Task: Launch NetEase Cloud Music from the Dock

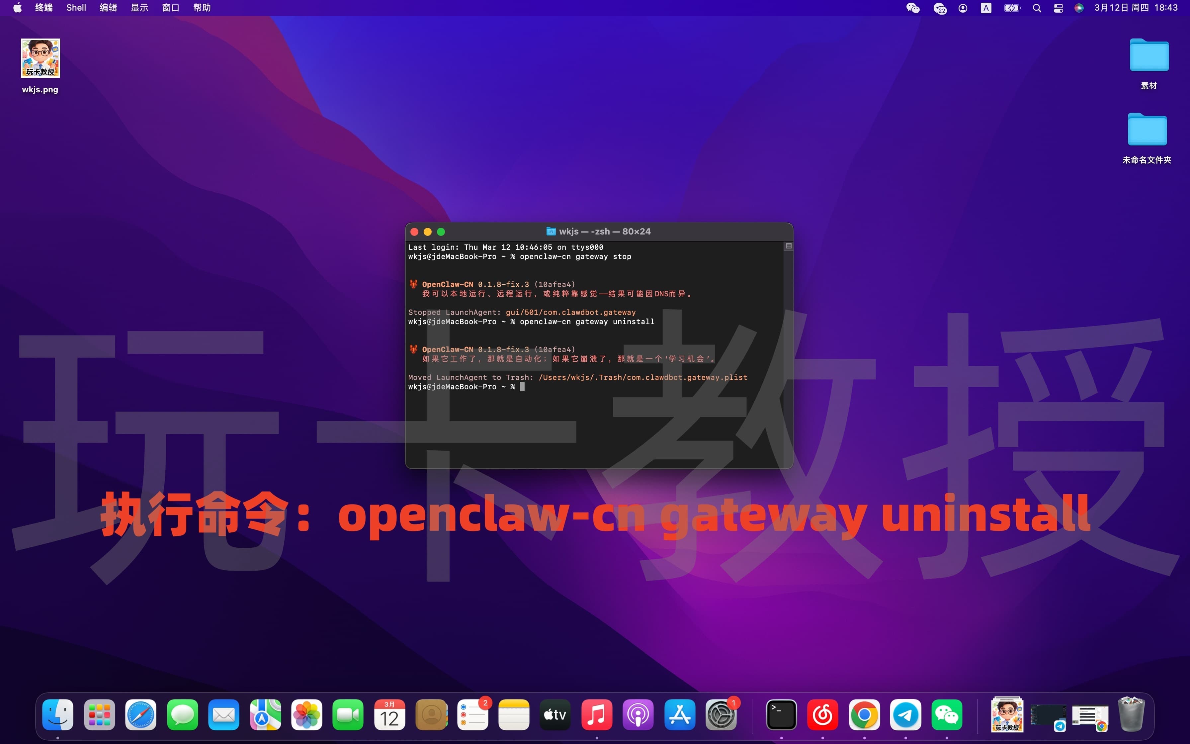Action: (823, 715)
